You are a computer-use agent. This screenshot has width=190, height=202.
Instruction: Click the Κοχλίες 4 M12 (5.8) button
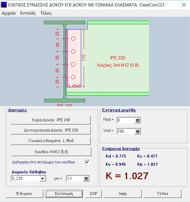[51, 152]
